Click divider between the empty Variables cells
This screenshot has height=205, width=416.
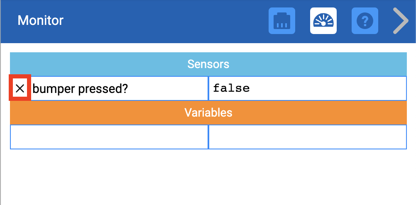[x=208, y=137]
